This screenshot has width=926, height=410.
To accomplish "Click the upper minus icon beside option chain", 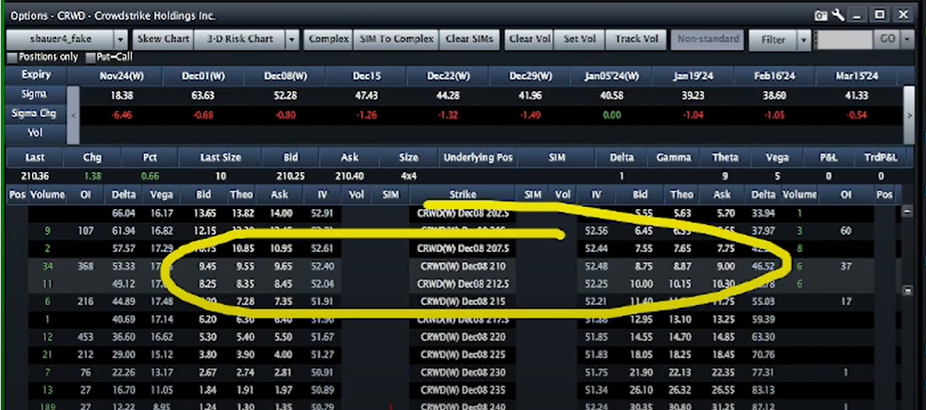I will click(x=907, y=212).
